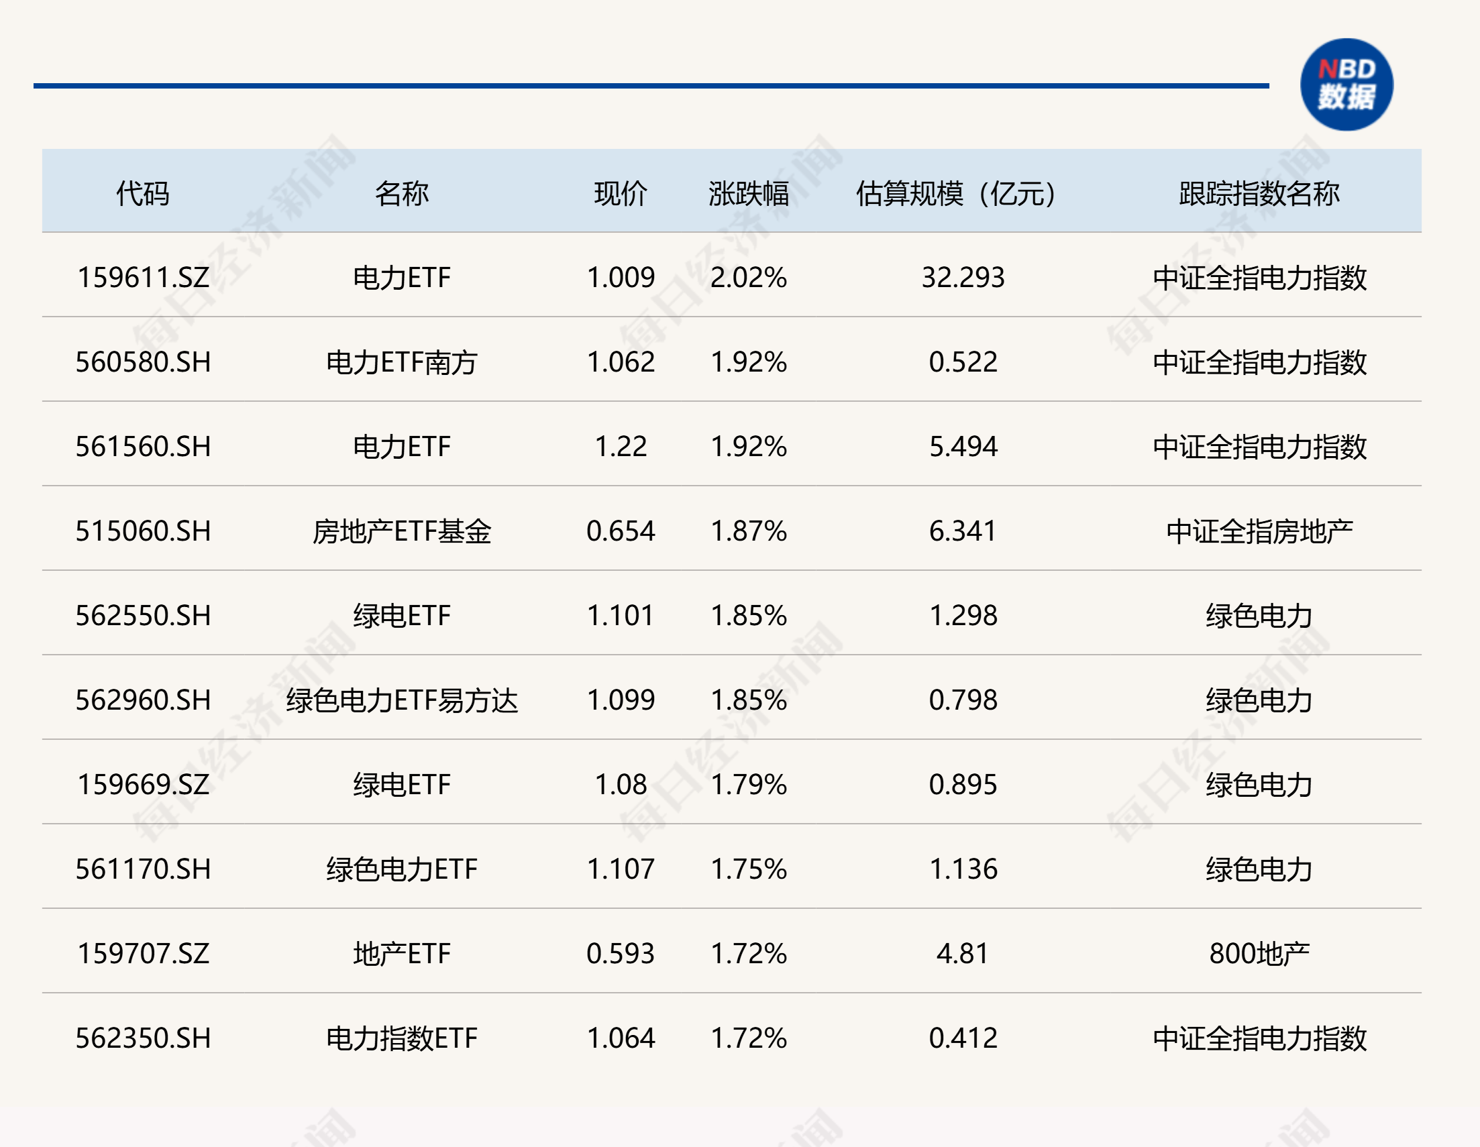
Task: Select code cell 159669.SZ
Action: (x=143, y=785)
